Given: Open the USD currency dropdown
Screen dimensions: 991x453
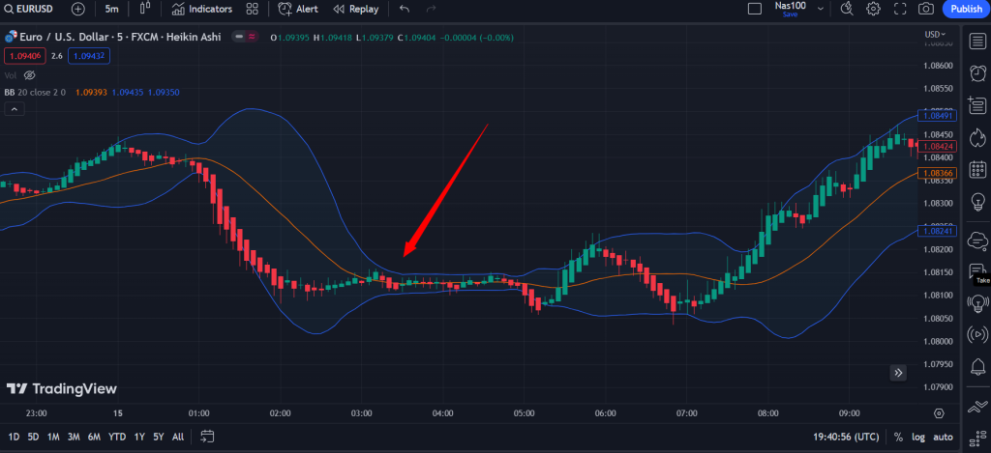Looking at the screenshot, I should 934,34.
